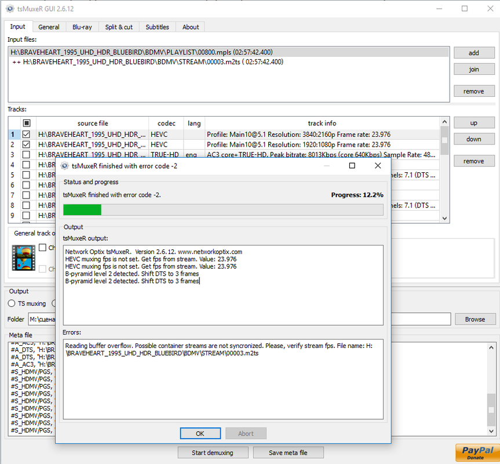Click the source file column header
The width and height of the screenshot is (500, 464).
[x=93, y=123]
